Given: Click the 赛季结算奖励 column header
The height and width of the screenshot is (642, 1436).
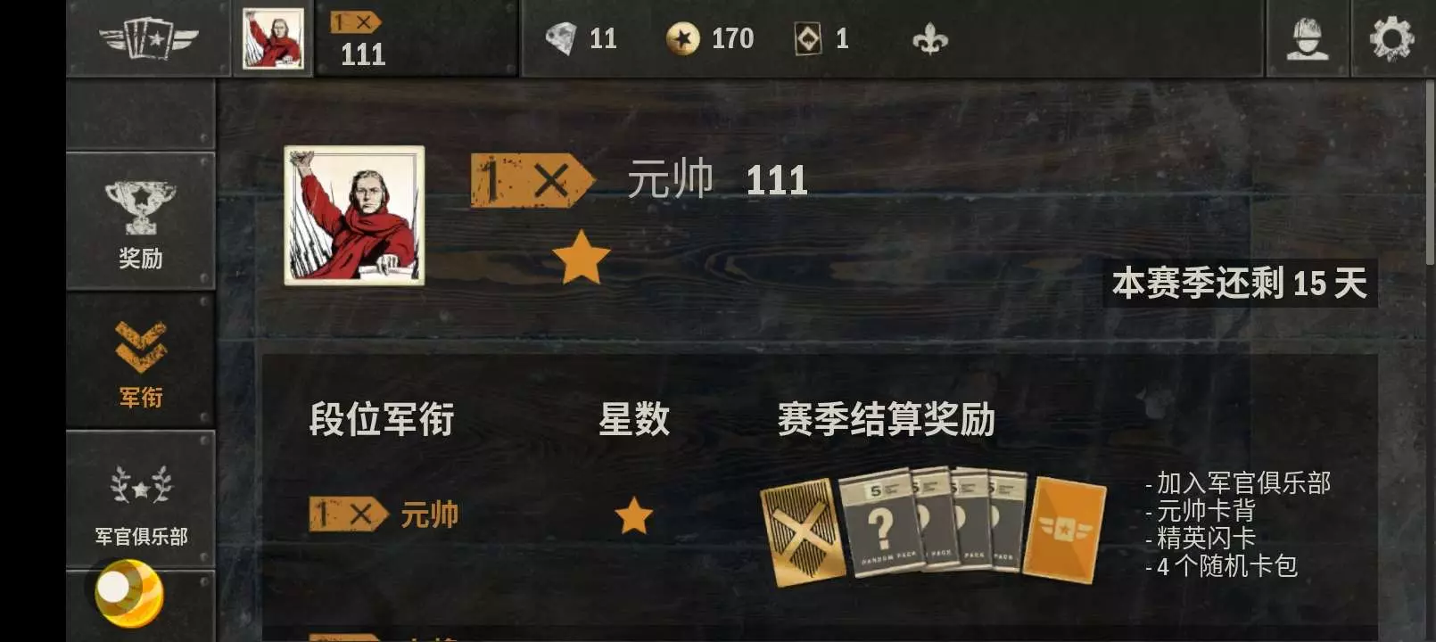Looking at the screenshot, I should (887, 420).
